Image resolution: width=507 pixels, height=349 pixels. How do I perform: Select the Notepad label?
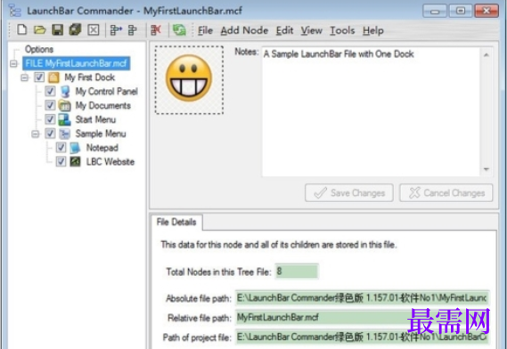pyautogui.click(x=102, y=148)
